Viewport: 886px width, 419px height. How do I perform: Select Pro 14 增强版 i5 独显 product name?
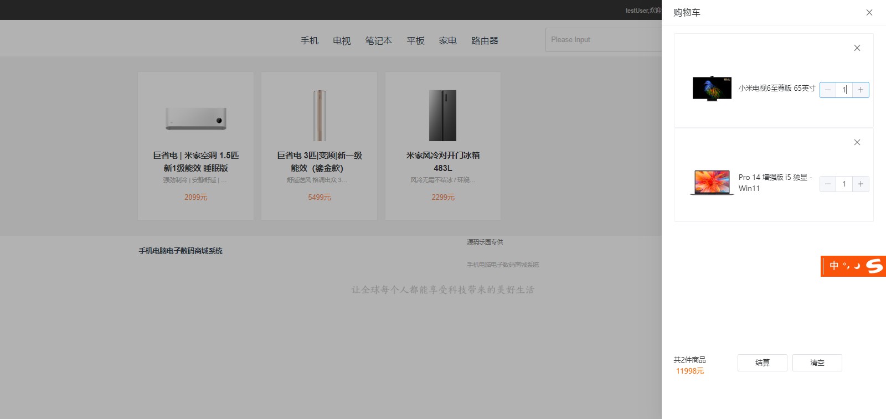click(776, 183)
